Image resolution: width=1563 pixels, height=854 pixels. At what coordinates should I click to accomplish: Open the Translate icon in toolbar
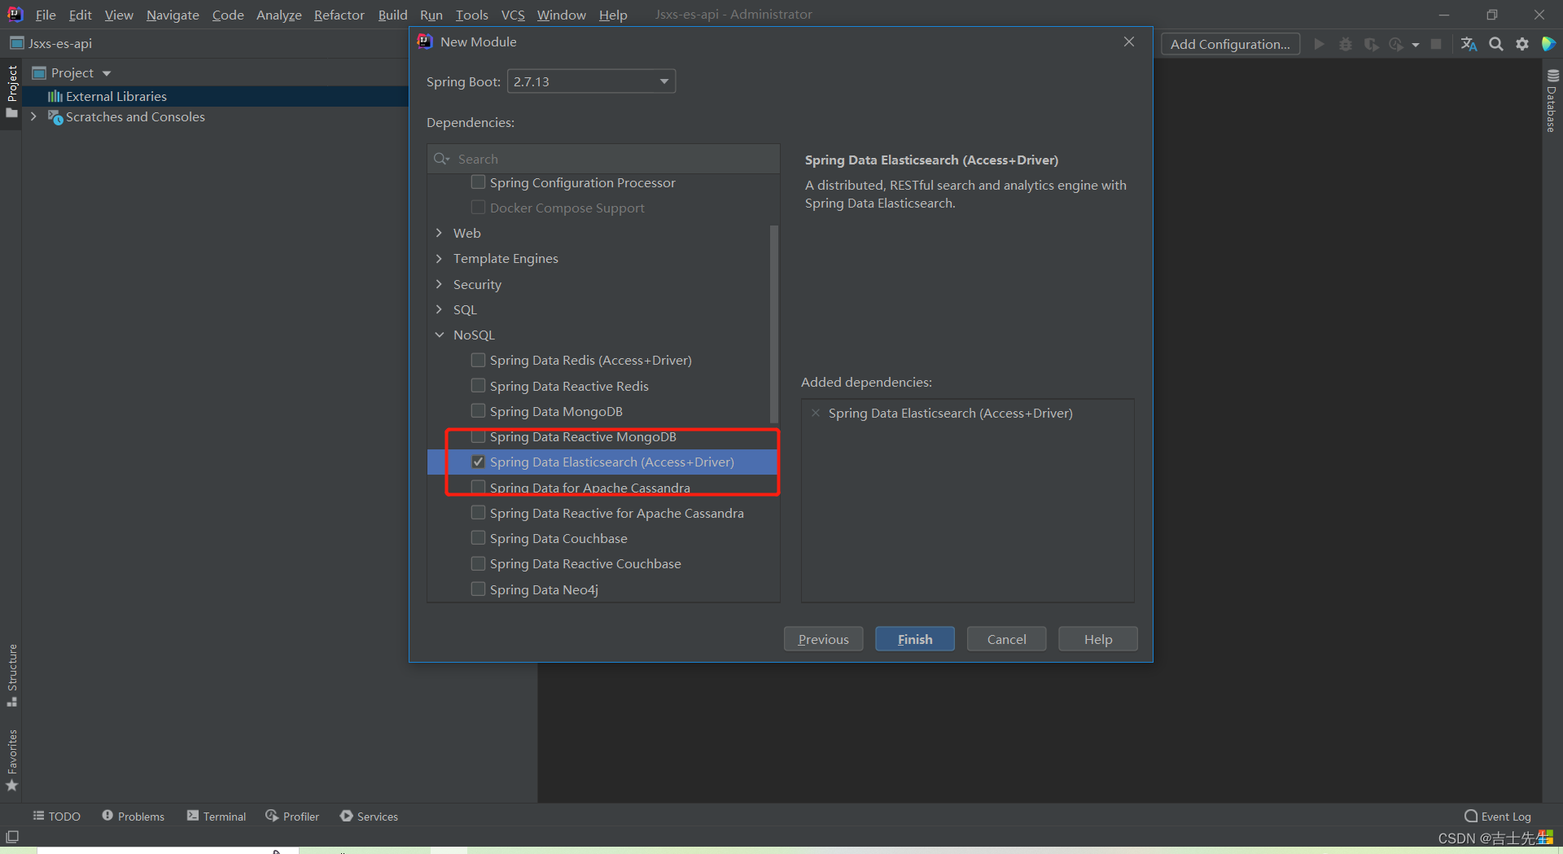(x=1469, y=44)
